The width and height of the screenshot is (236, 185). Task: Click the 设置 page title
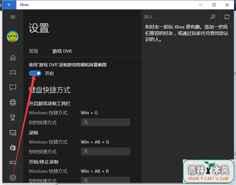[39, 28]
